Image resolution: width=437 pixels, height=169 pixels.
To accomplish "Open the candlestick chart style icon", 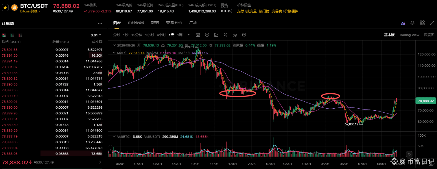I will point(226,35).
